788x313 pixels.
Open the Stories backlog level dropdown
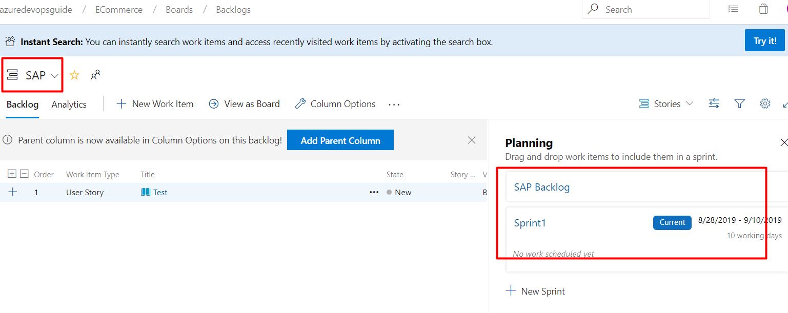[666, 104]
